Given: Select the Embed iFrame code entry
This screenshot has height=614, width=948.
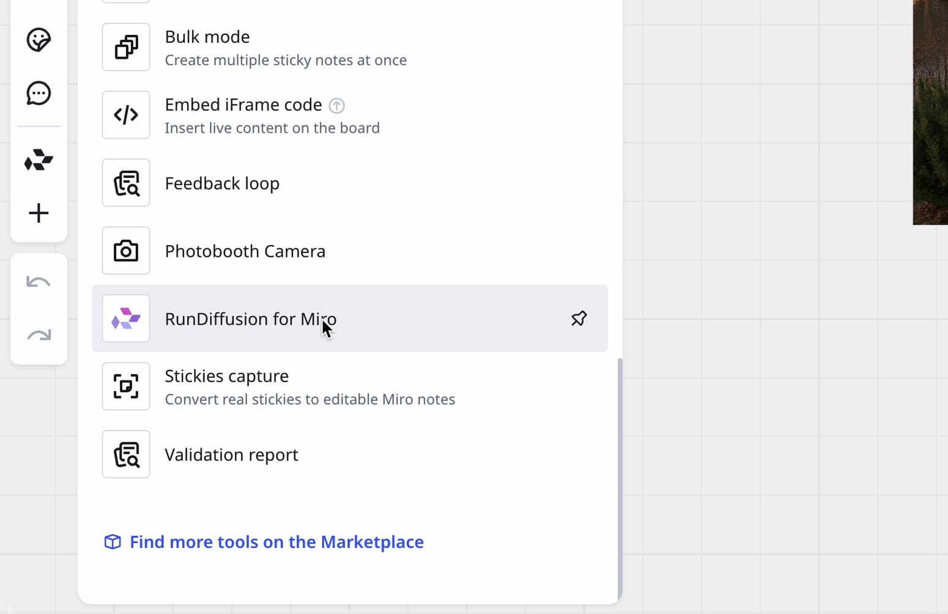Looking at the screenshot, I should click(350, 115).
